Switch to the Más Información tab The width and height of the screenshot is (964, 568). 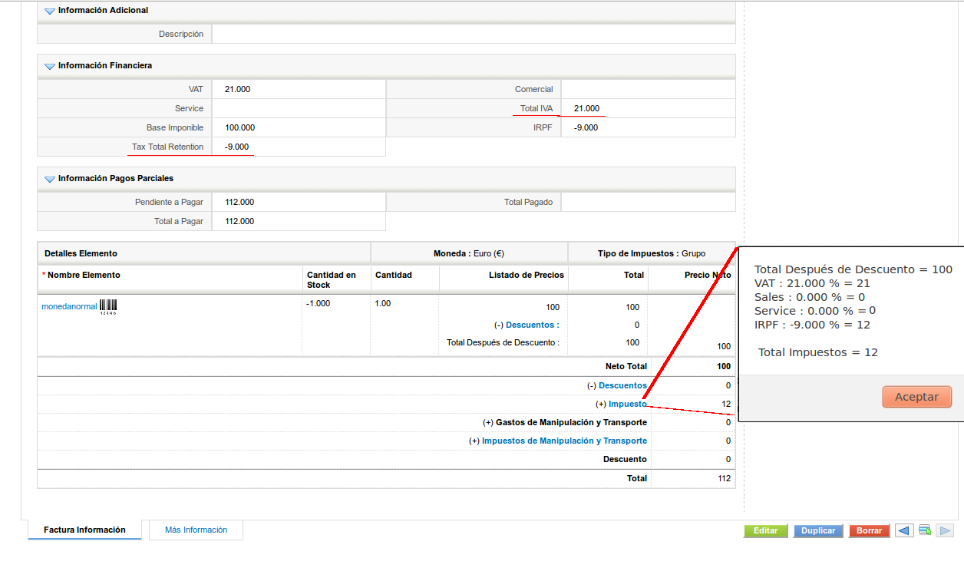click(x=196, y=530)
